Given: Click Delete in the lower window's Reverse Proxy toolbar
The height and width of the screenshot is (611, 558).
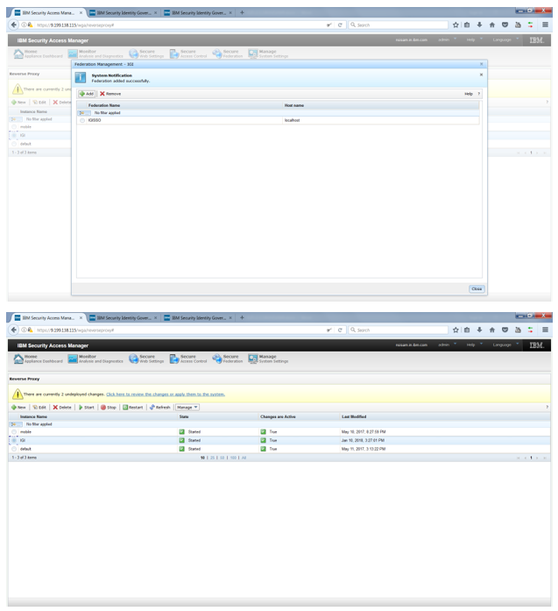Looking at the screenshot, I should [x=62, y=408].
